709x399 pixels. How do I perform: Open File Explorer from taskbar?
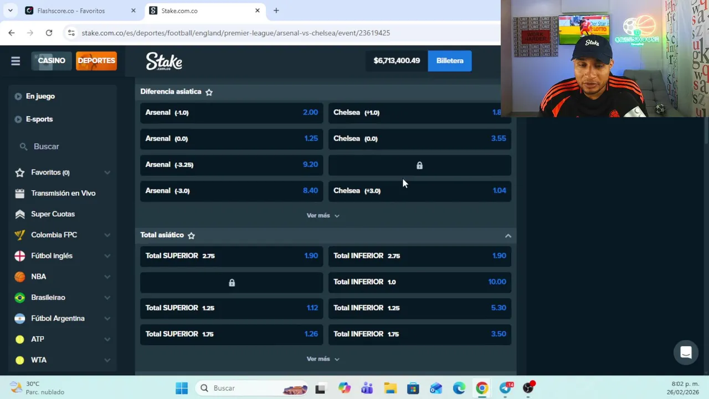tap(390, 388)
